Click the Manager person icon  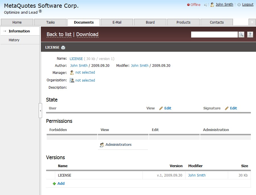coord(72,72)
